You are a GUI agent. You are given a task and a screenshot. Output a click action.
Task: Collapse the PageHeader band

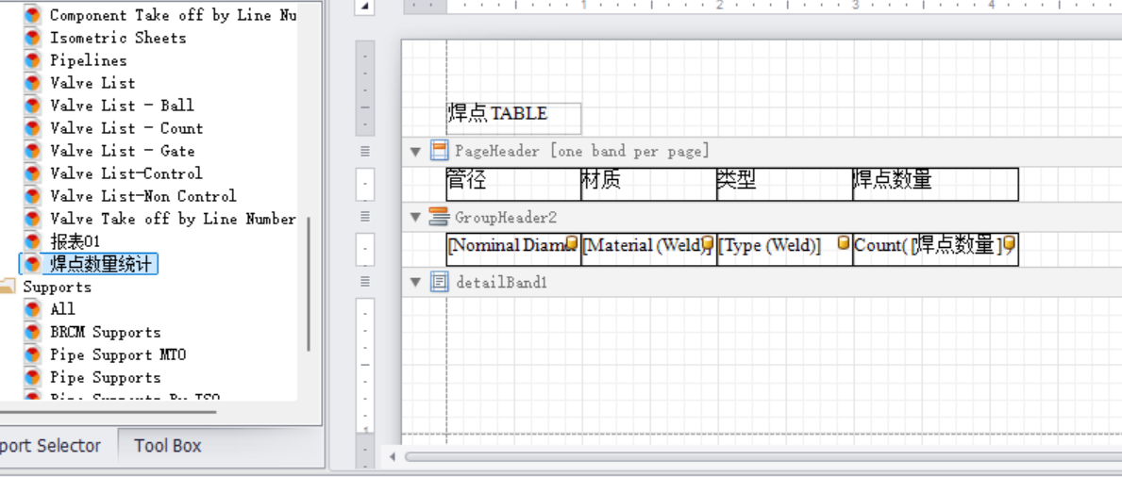(415, 152)
